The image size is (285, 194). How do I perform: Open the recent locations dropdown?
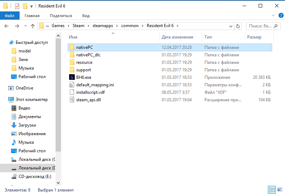pos(25,26)
